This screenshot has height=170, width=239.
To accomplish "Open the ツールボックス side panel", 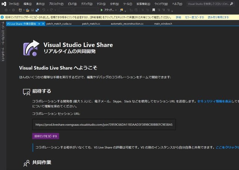I will 3,54.
